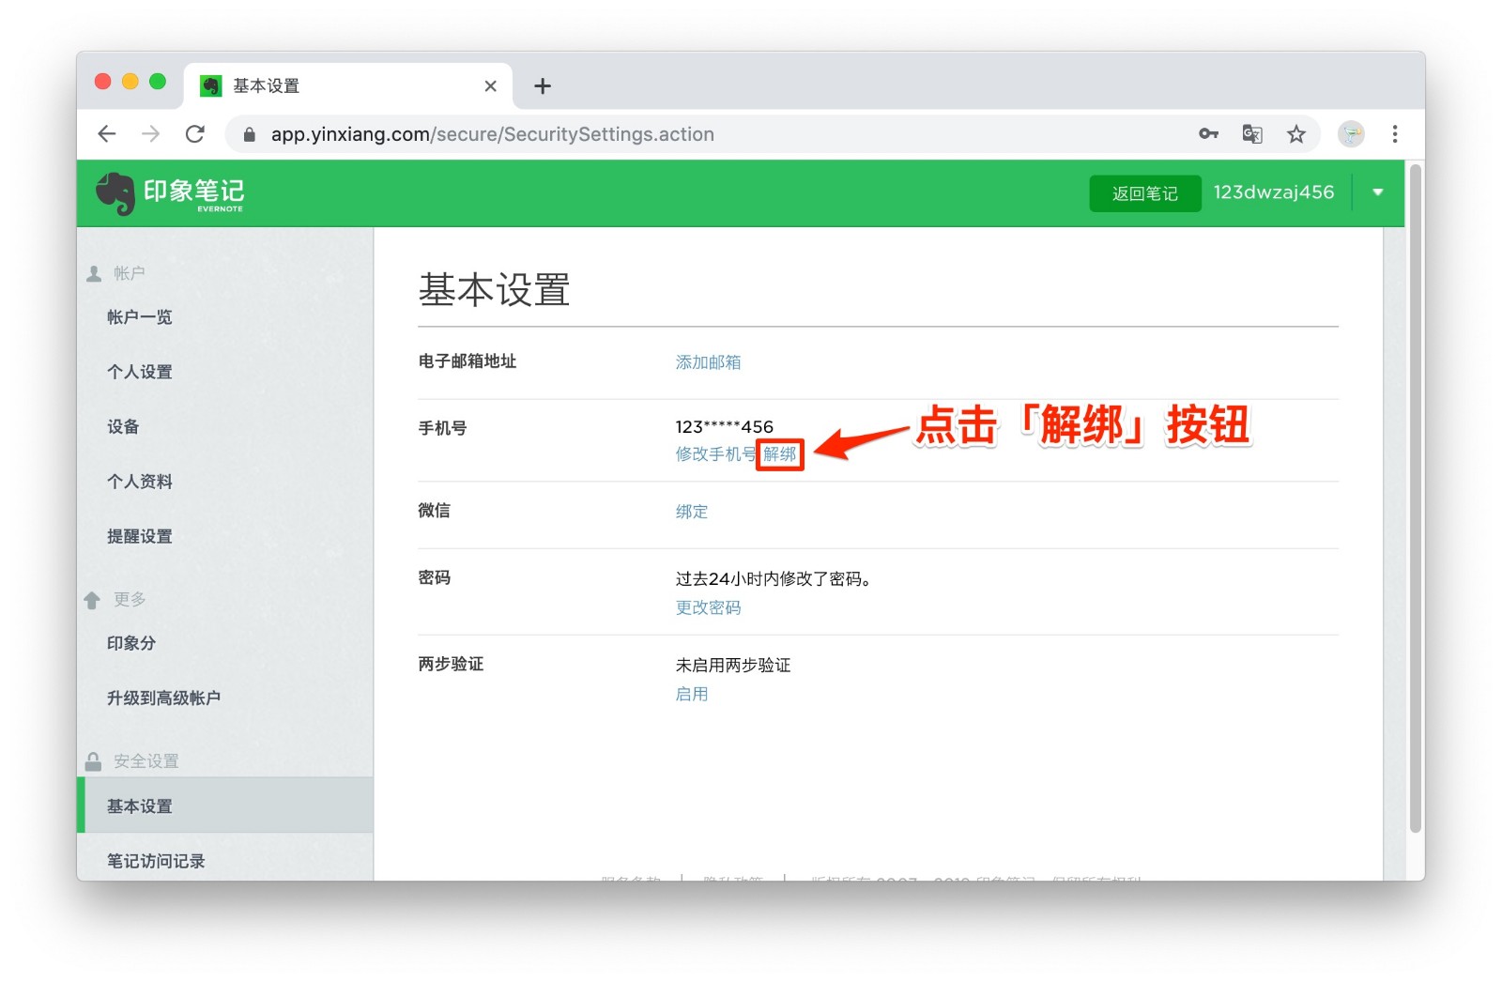Bookmark this page with star icon

point(1296,134)
